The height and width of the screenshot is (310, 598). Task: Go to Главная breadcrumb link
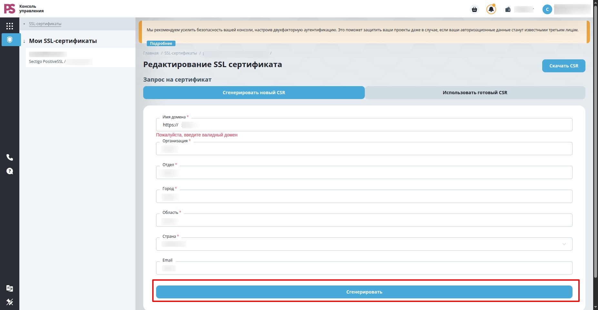151,53
